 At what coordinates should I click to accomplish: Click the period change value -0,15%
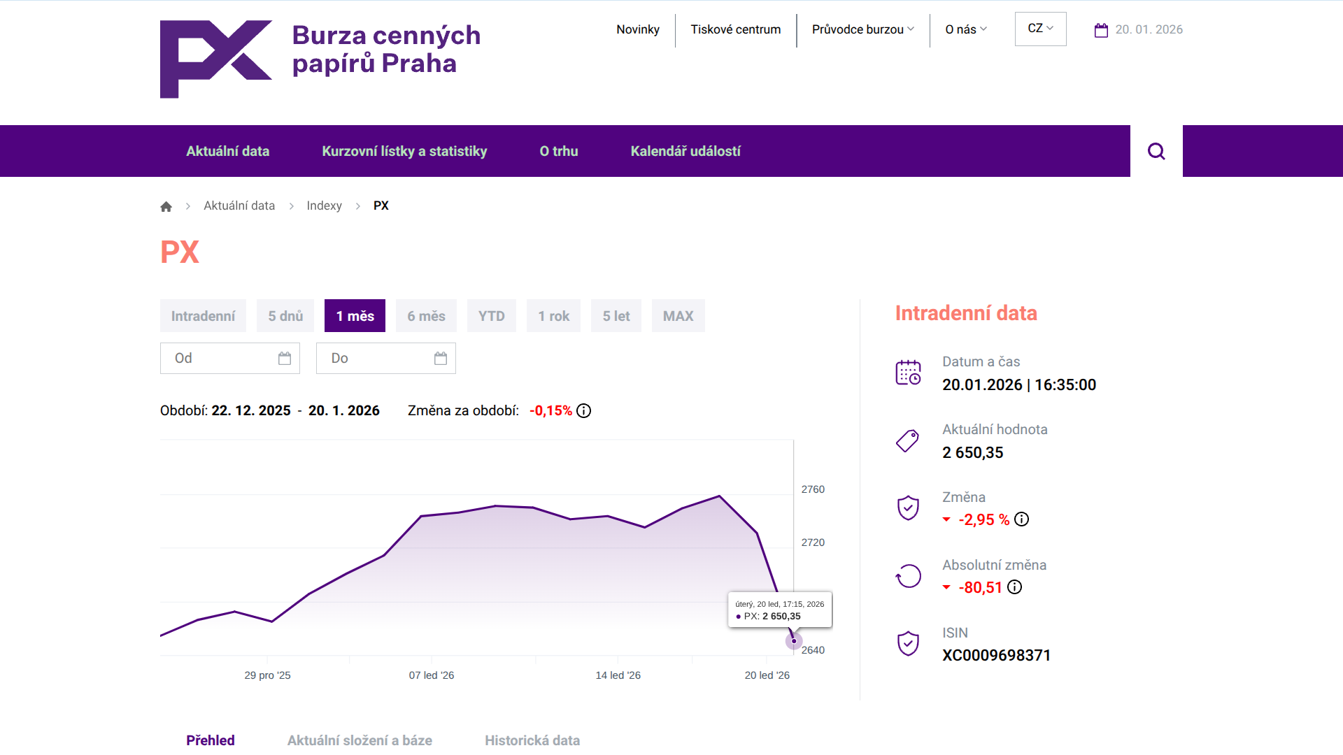tap(551, 411)
